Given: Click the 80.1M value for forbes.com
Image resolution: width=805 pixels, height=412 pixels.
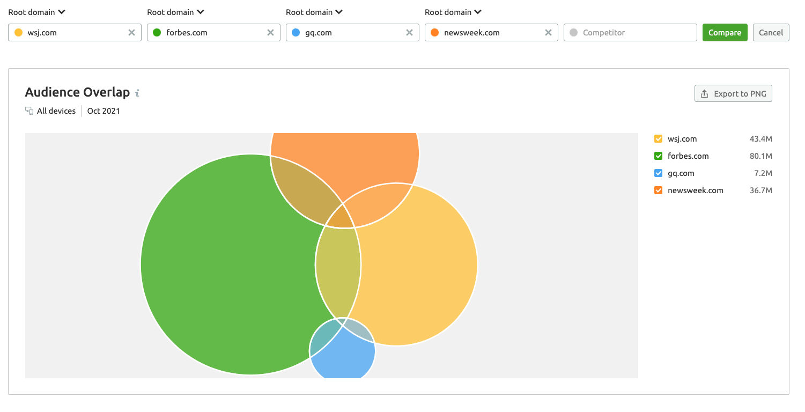Looking at the screenshot, I should pos(761,156).
